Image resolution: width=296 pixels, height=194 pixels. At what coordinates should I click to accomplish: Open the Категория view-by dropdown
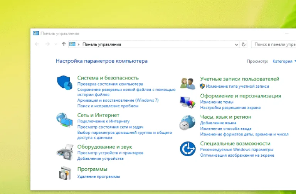[x=284, y=61]
